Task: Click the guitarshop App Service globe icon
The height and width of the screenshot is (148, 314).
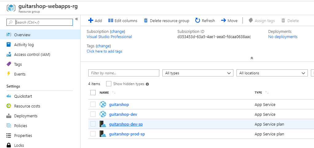Action: point(103,104)
